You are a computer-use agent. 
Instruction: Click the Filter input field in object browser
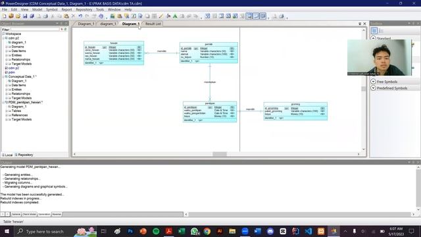click(34, 29)
